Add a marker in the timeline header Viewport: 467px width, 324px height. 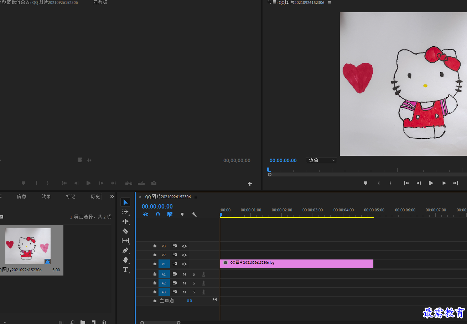182,214
